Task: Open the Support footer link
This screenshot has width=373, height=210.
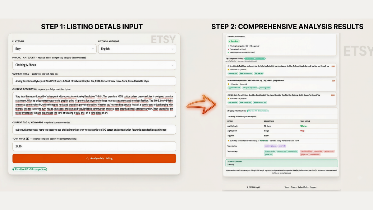Action: (x=313, y=187)
